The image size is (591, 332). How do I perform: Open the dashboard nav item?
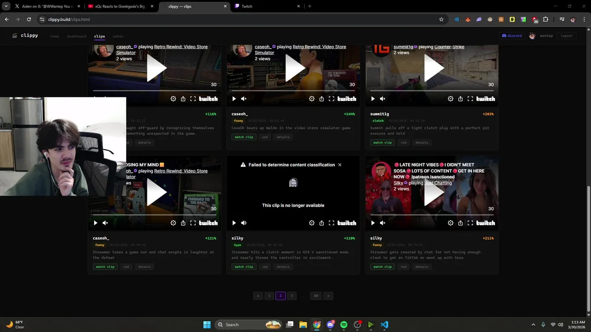pyautogui.click(x=76, y=36)
